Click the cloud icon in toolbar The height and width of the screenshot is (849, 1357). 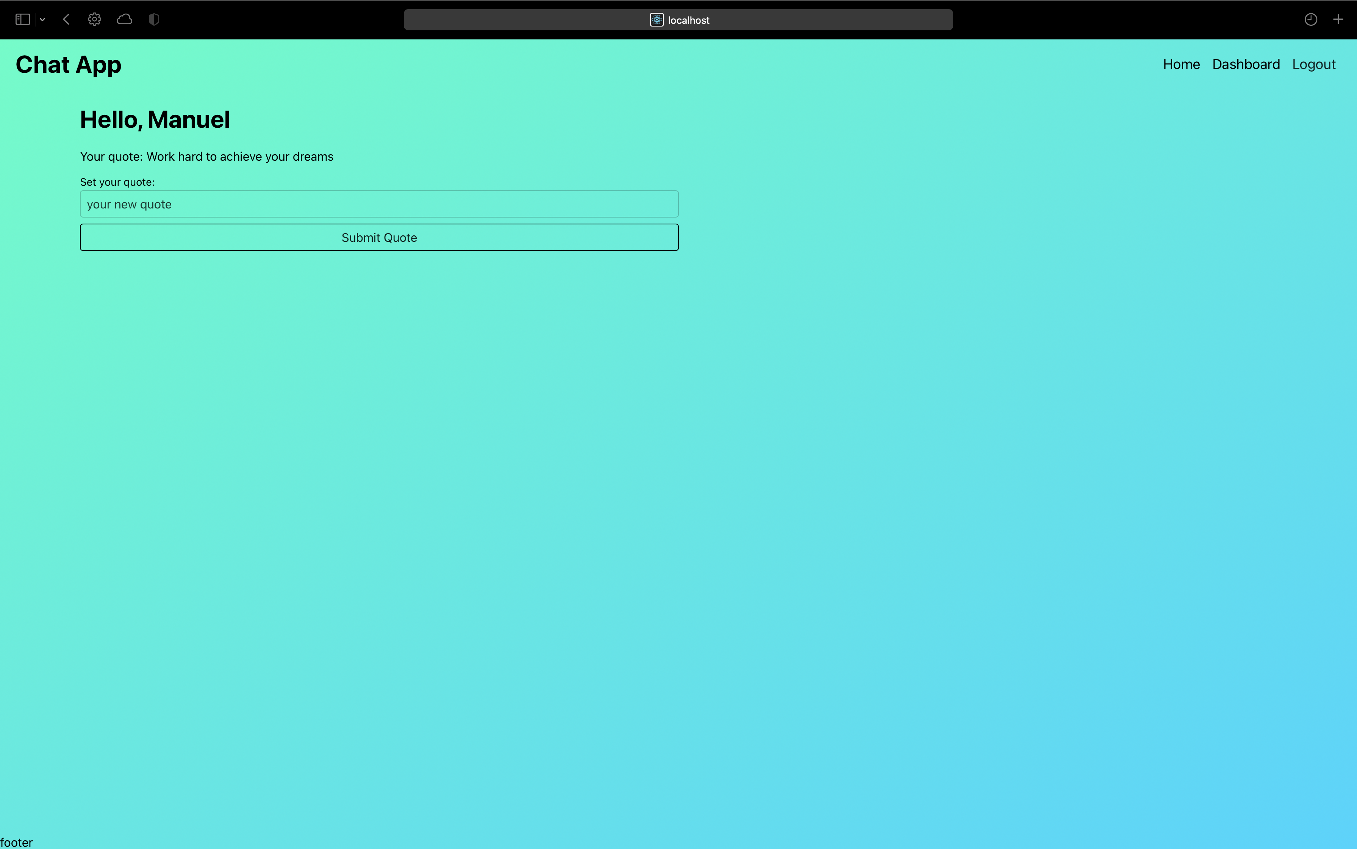tap(124, 20)
